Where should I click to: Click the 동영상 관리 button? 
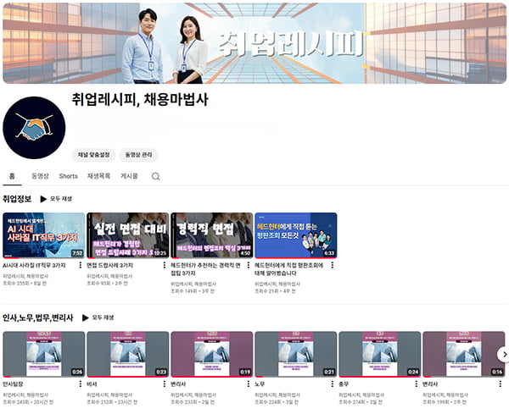(x=138, y=155)
